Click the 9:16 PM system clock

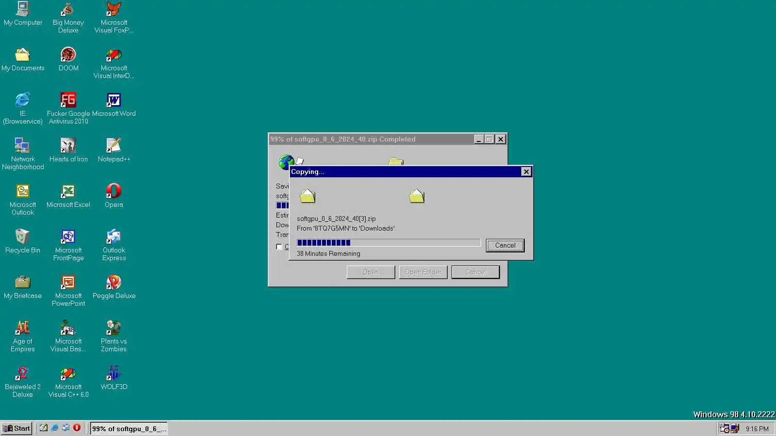pos(757,429)
